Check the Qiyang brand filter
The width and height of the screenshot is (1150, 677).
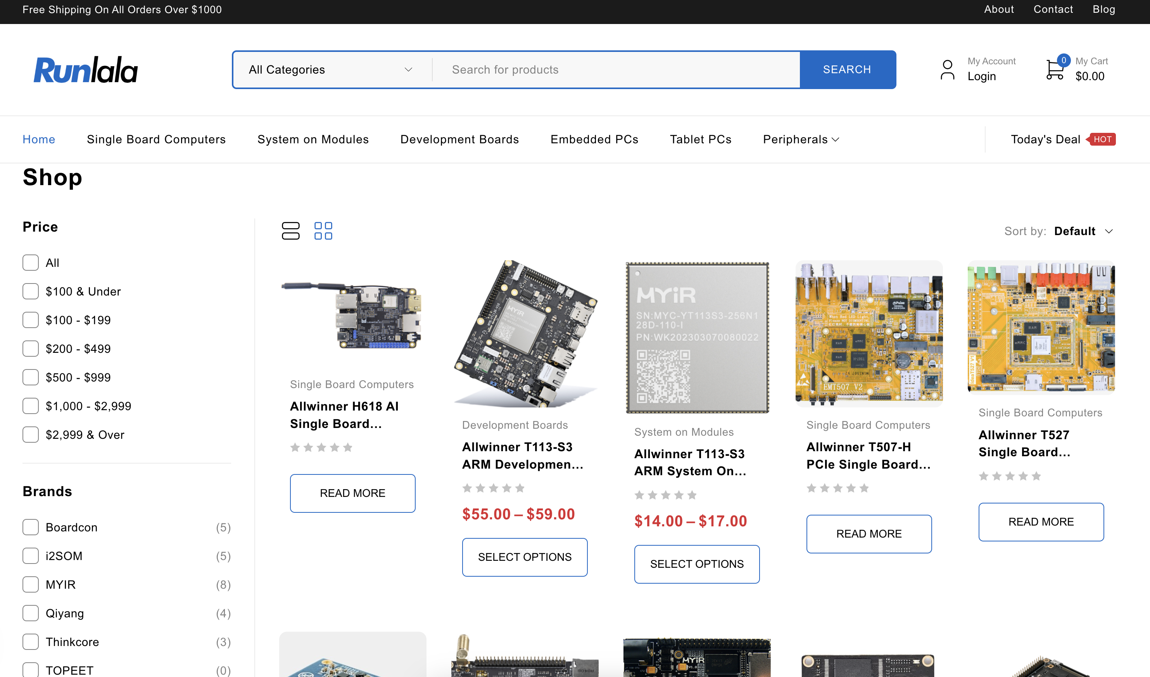click(31, 613)
